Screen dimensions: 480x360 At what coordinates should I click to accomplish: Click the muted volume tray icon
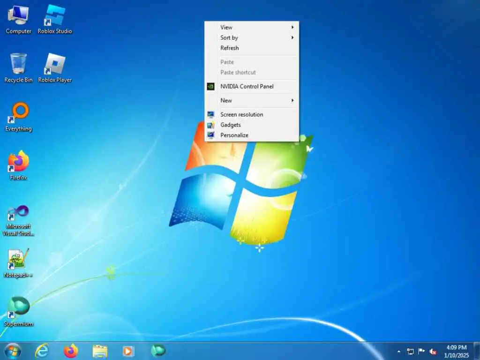tap(433, 352)
